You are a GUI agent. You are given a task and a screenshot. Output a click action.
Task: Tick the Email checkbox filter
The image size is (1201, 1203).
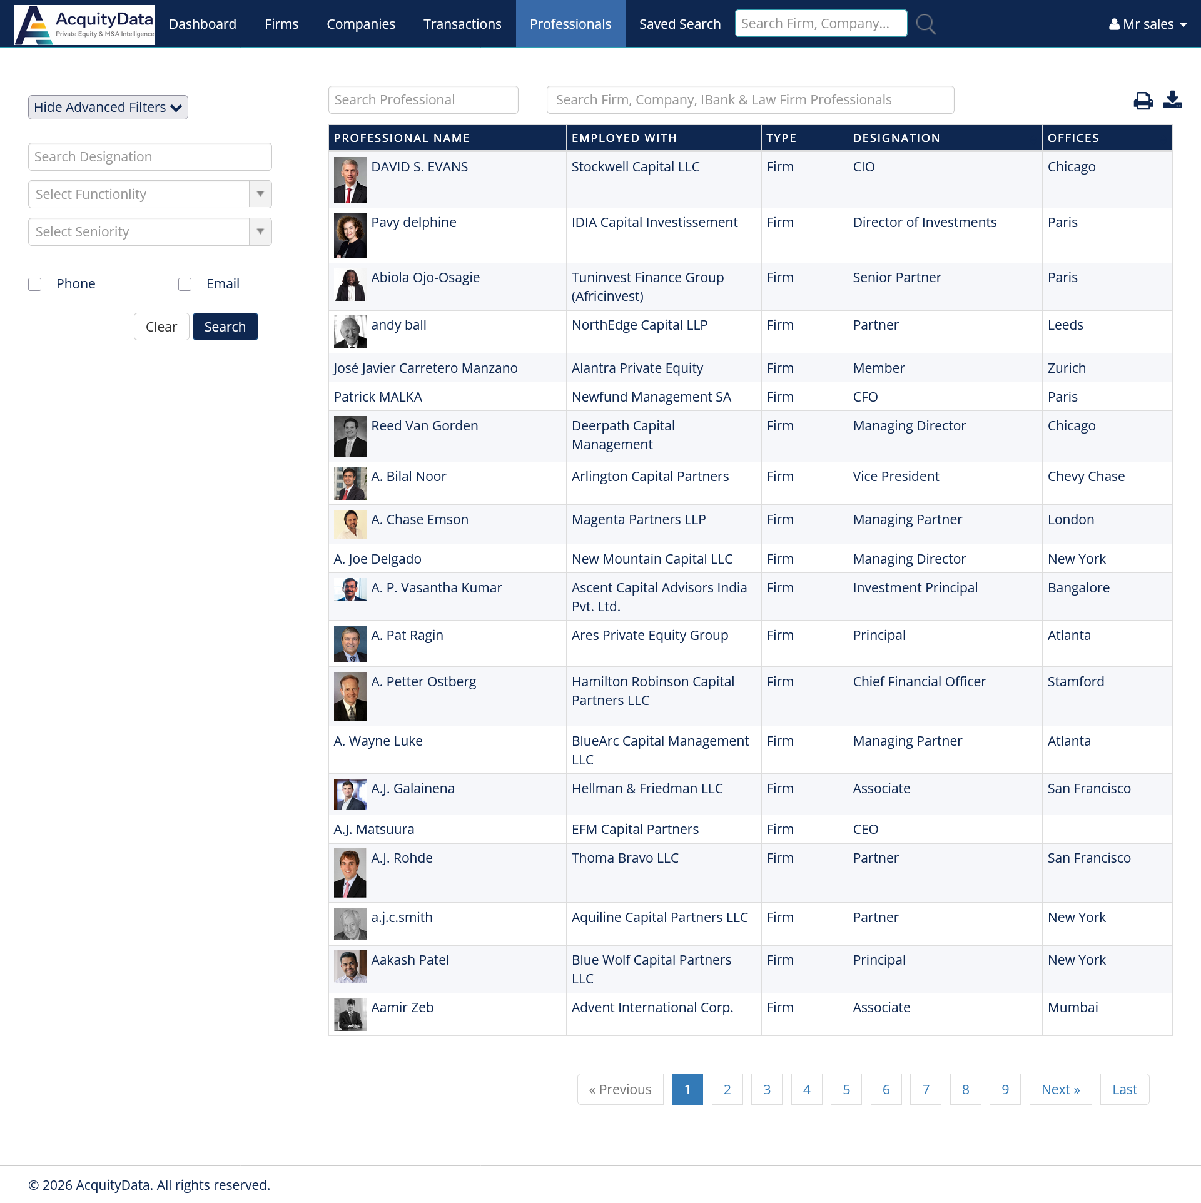coord(185,285)
